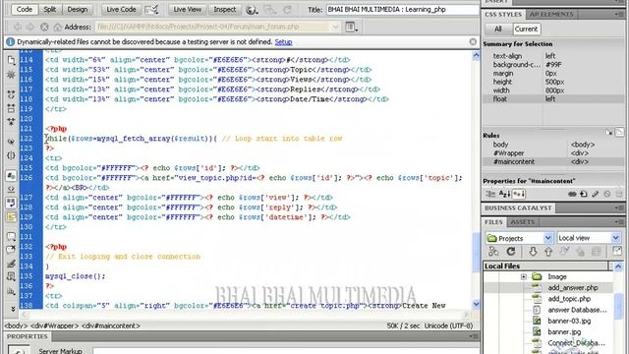
Task: Open the Open Documents list in coding toolbar
Action: (11, 60)
